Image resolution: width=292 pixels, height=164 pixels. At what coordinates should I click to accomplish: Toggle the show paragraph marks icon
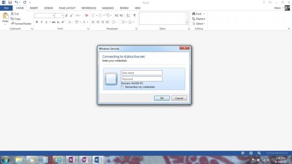[135, 15]
